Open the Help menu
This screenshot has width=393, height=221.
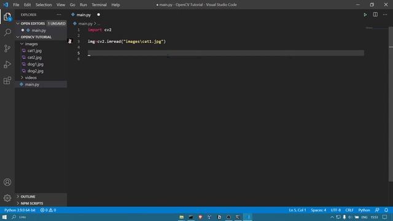pyautogui.click(x=115, y=5)
